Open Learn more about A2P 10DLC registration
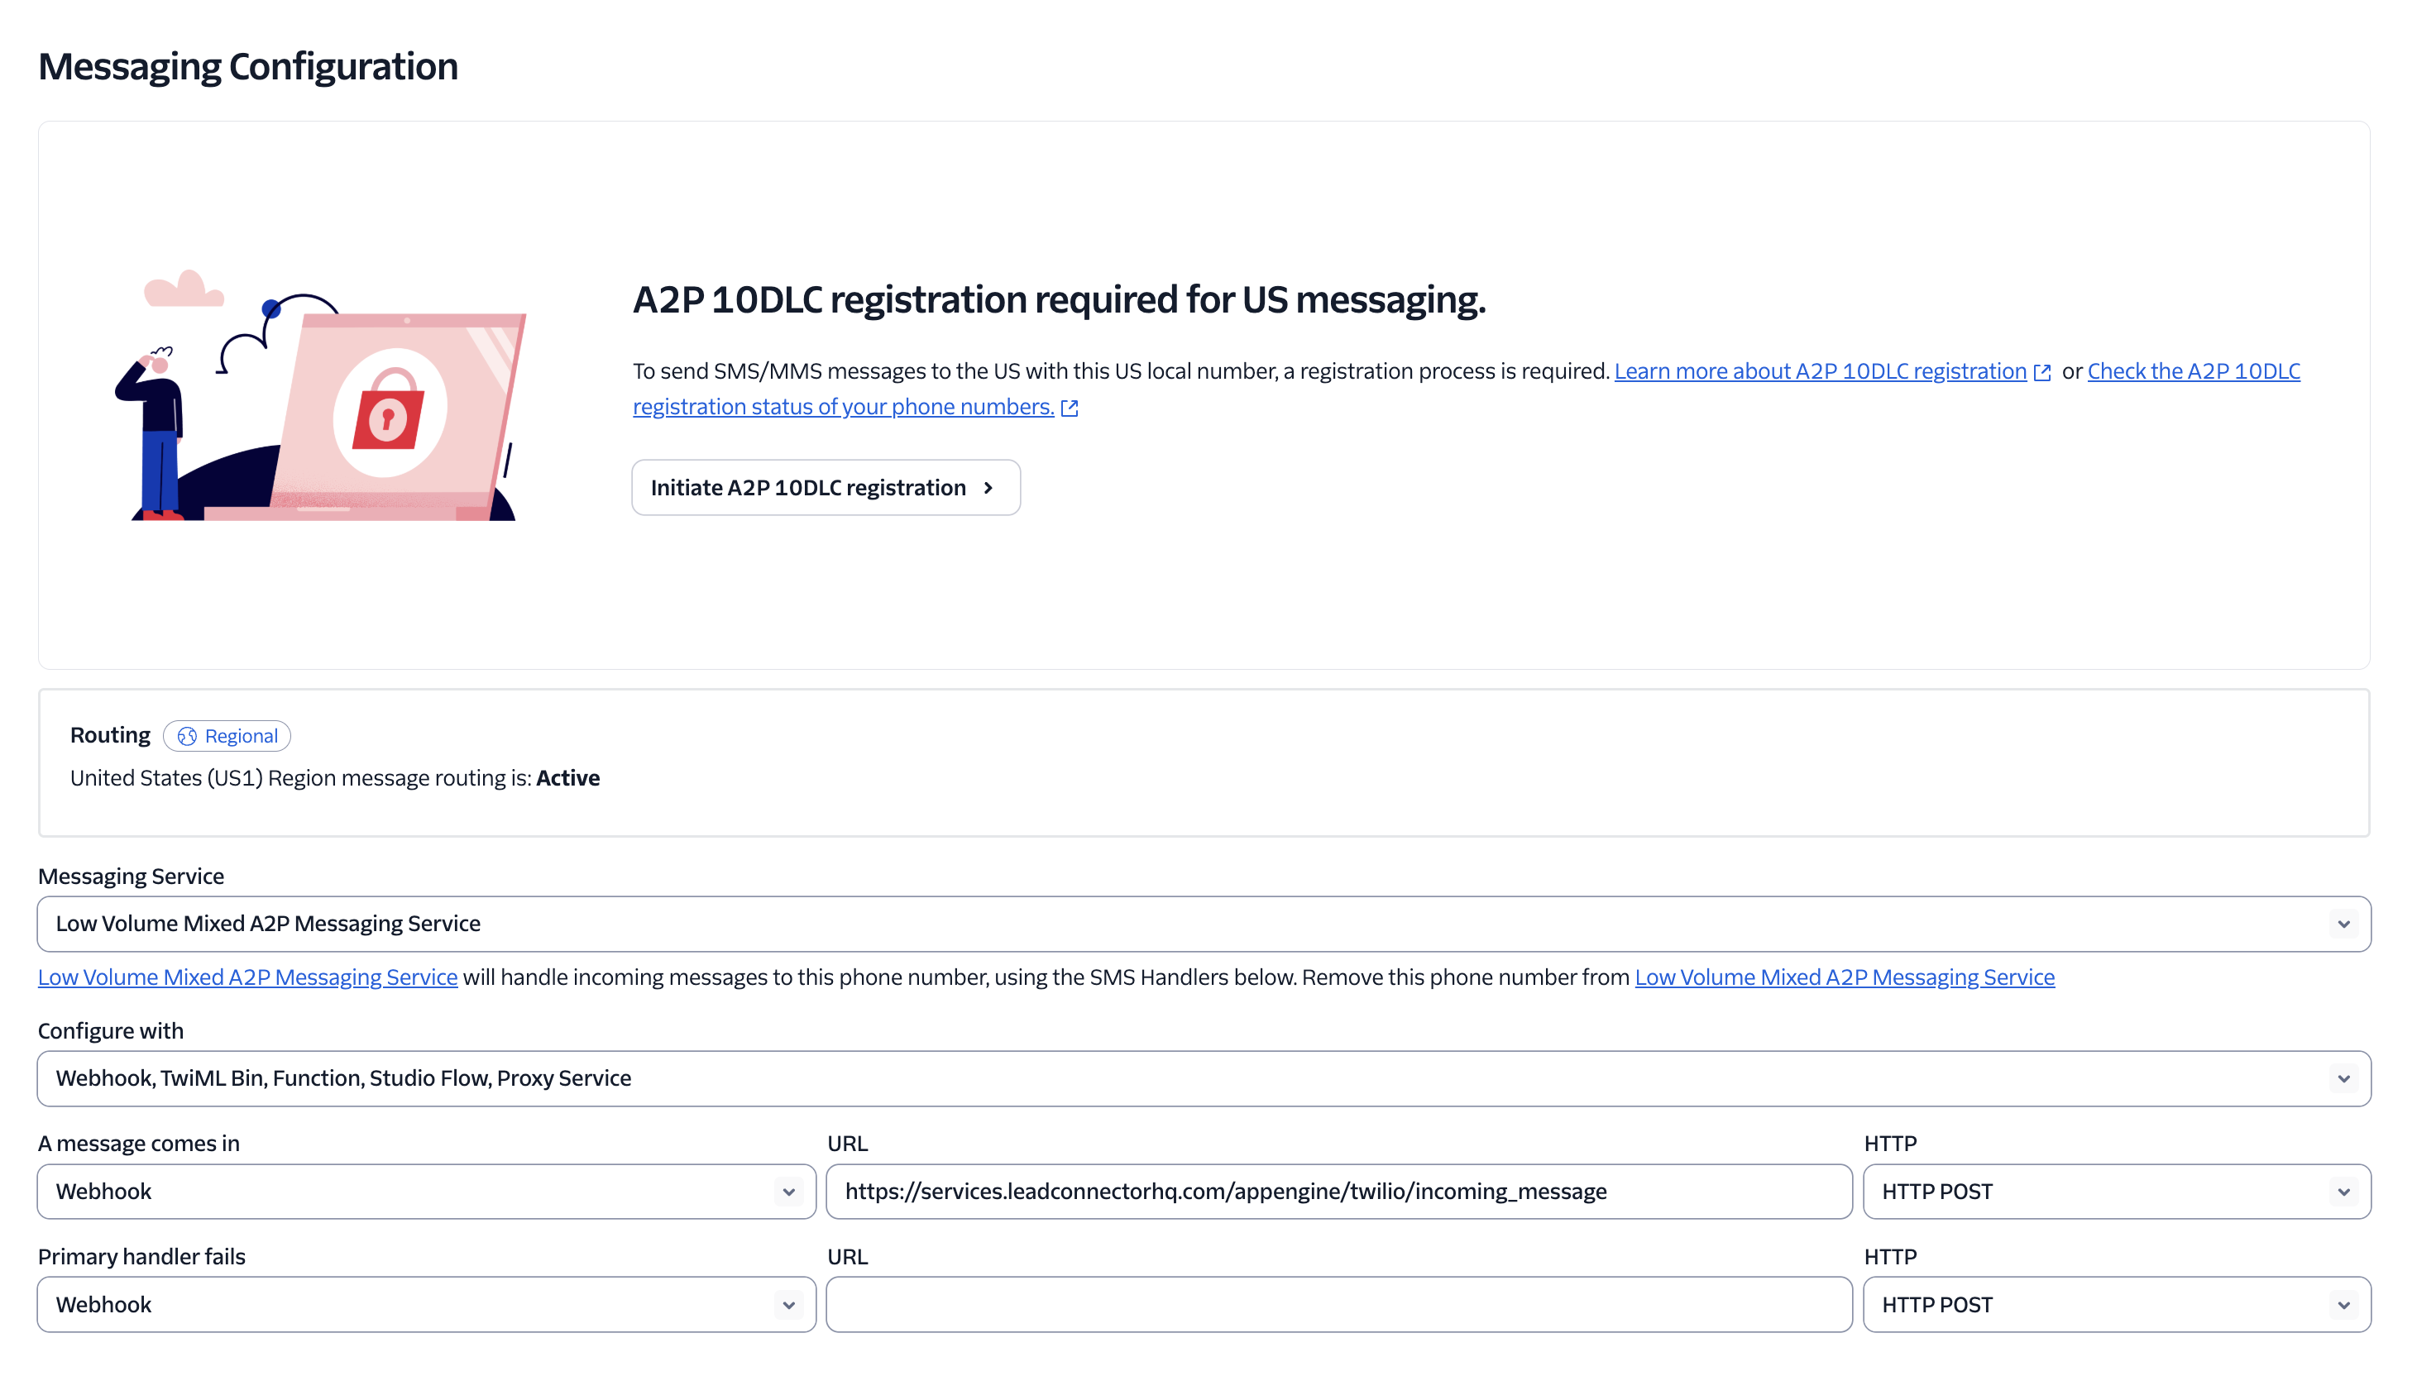Screen dimensions: 2417x1376 click(1820, 371)
